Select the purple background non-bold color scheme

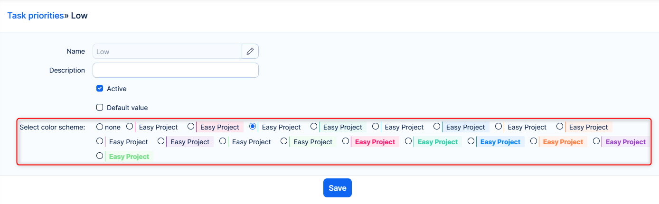[x=161, y=141]
